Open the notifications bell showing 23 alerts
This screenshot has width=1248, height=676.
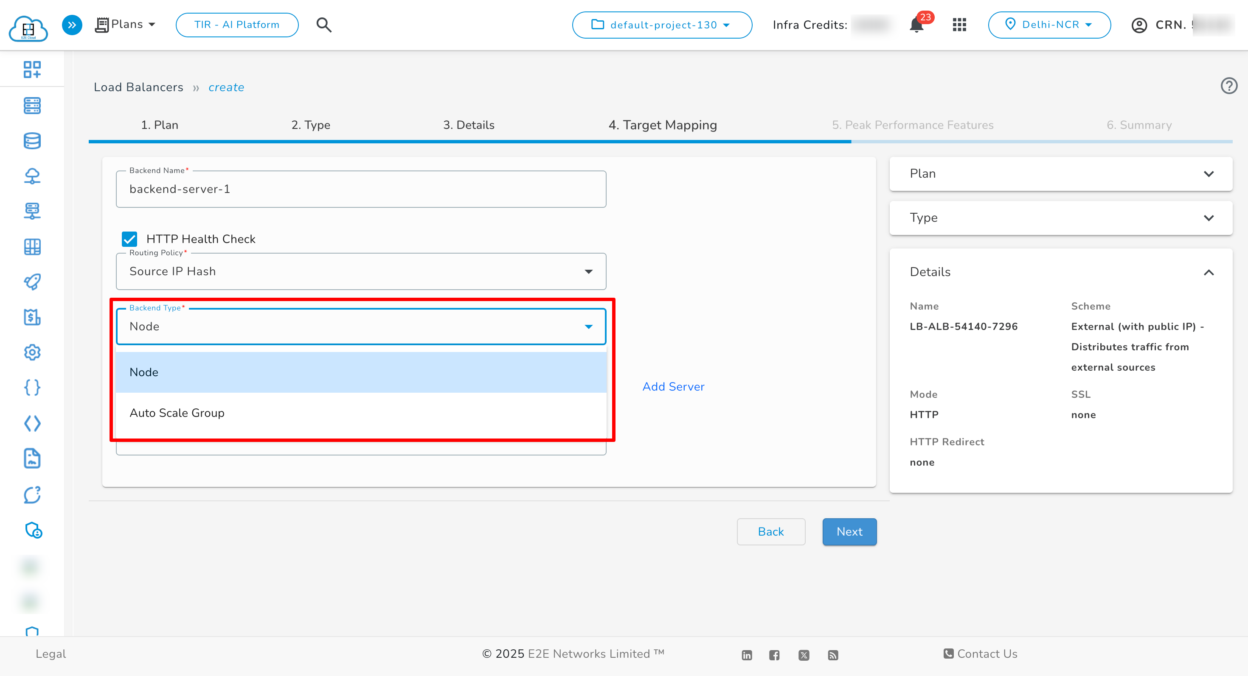[916, 25]
